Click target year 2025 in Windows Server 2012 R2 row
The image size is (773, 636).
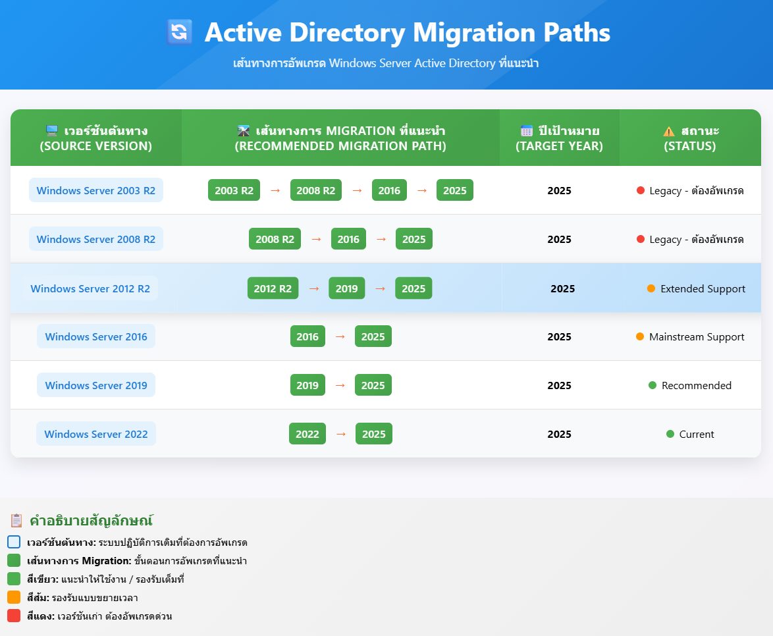pos(563,289)
